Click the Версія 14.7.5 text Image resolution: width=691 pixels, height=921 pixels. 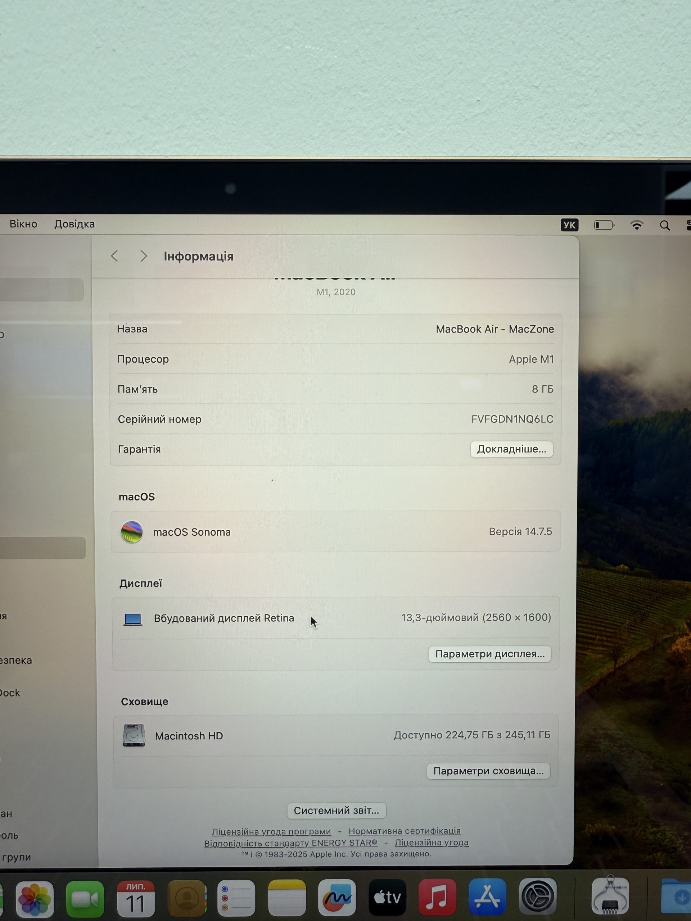[x=520, y=532]
